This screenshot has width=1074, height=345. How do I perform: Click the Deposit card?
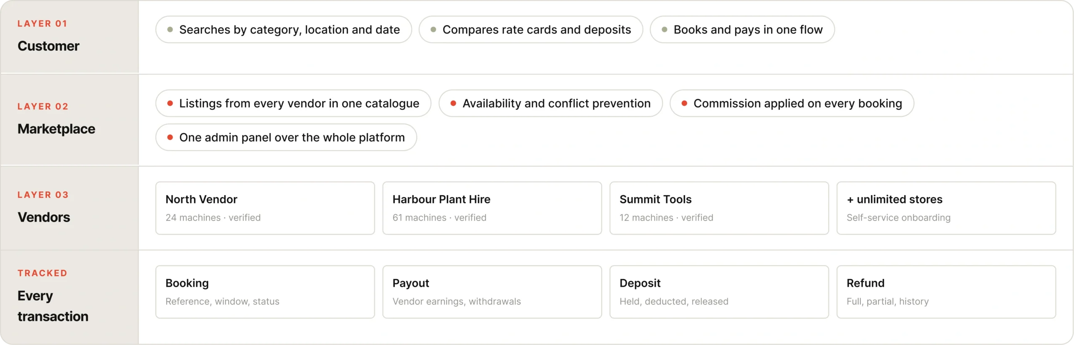[x=719, y=292]
